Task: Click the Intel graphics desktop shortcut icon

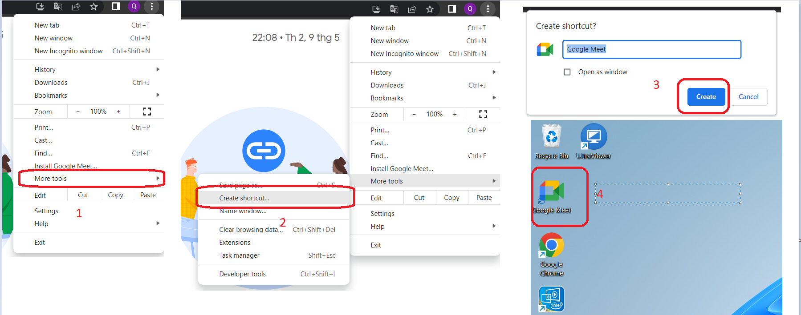Action: point(552,299)
